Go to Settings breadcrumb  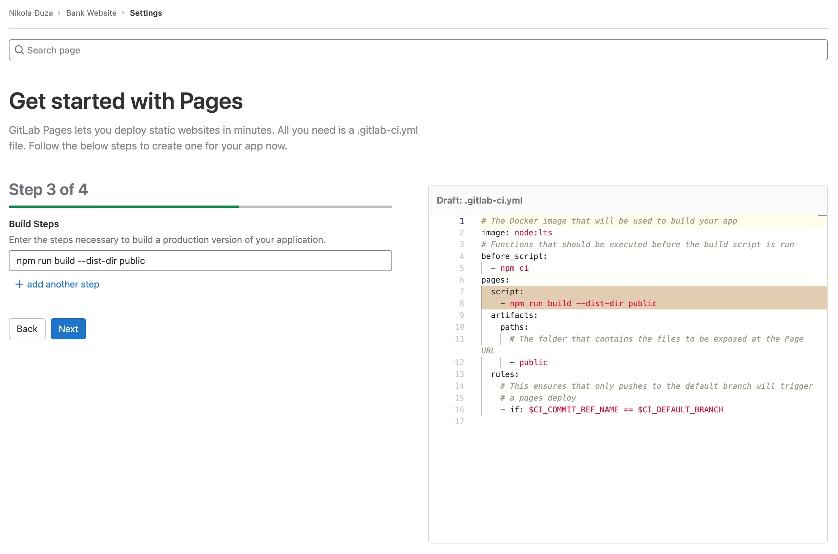pyautogui.click(x=146, y=13)
